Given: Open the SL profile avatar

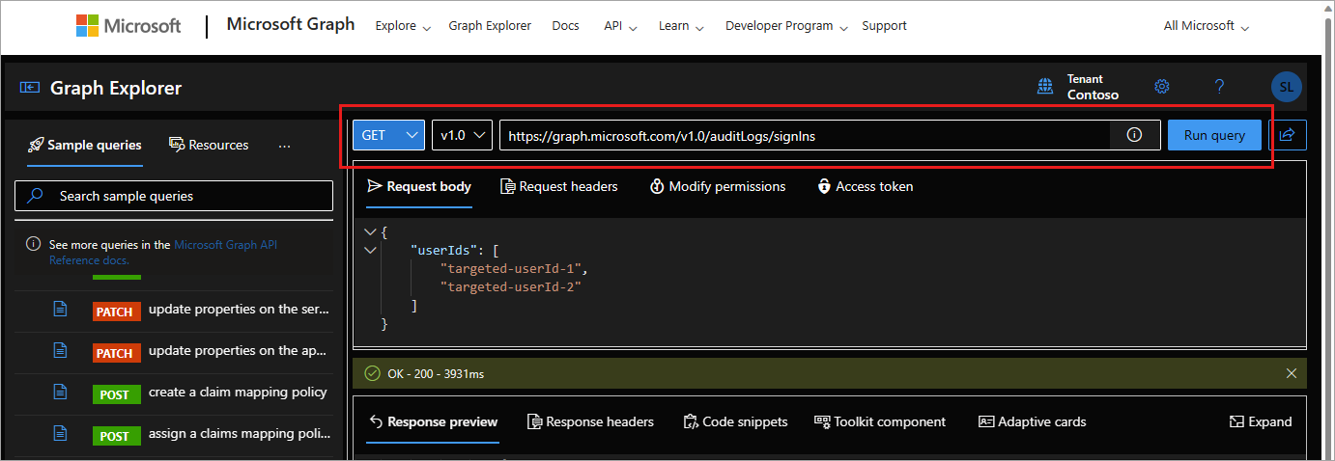Looking at the screenshot, I should tap(1286, 87).
